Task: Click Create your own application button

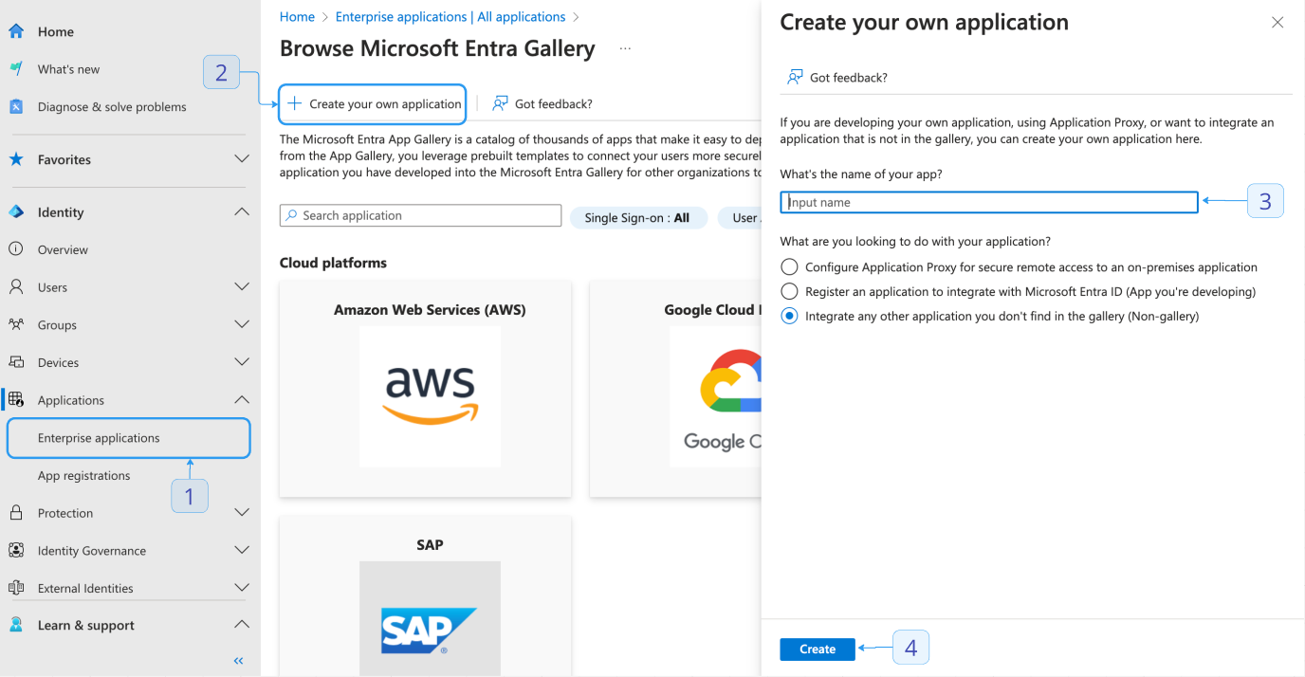Action: [373, 103]
